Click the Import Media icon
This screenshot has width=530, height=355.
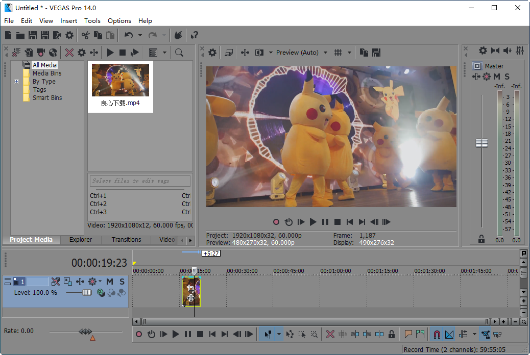tap(29, 53)
